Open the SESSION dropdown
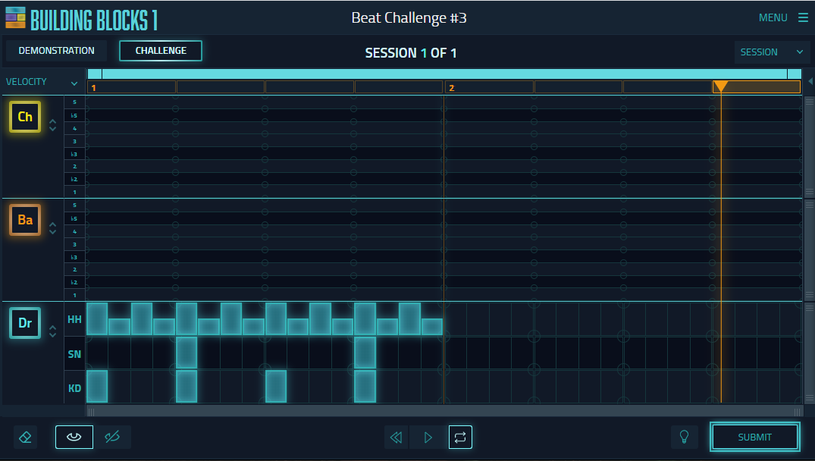Image resolution: width=815 pixels, height=461 pixels. point(772,52)
